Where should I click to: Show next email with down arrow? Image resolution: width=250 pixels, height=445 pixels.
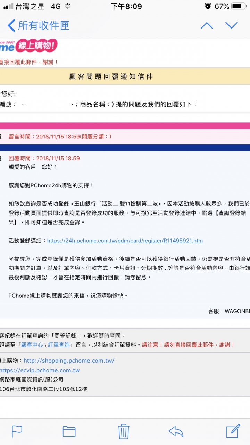(x=232, y=25)
